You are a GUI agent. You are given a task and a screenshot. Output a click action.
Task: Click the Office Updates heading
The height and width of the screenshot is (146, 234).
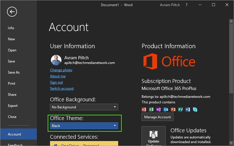tap(188, 130)
